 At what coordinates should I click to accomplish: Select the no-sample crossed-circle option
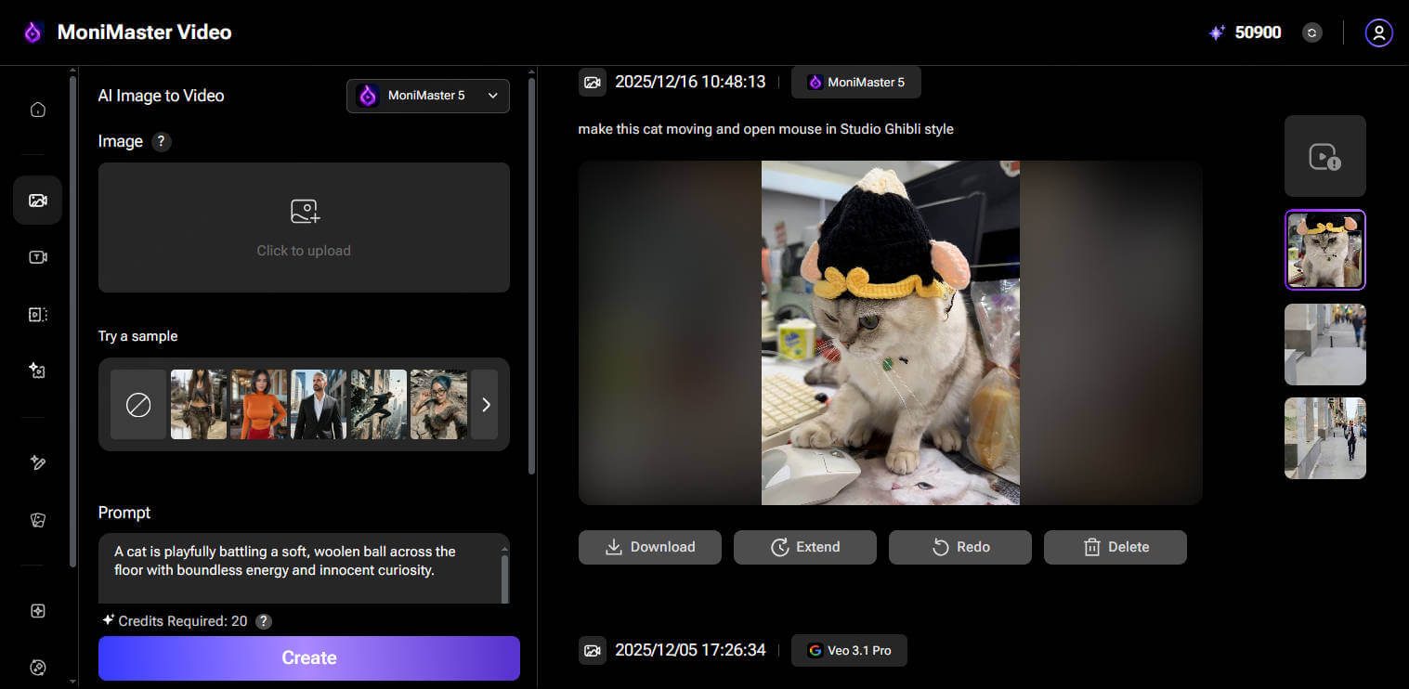pos(137,404)
